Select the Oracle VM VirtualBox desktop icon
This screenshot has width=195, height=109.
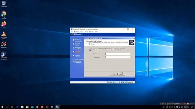point(4,56)
